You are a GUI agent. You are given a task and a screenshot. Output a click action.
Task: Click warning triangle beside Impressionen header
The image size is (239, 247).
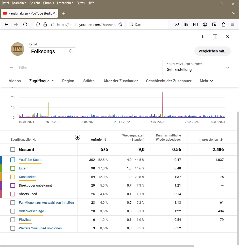coord(222,140)
